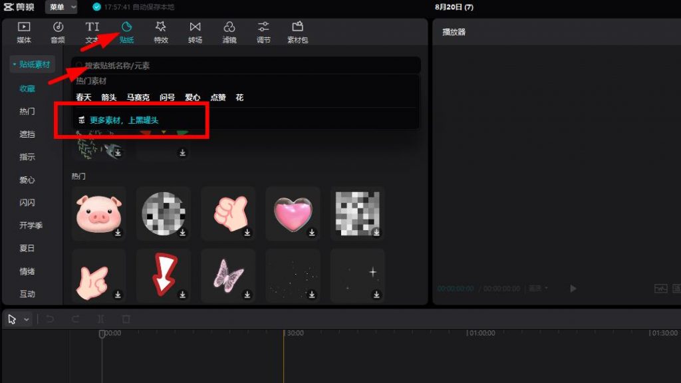Switch to the 文本 text tab

(x=92, y=33)
